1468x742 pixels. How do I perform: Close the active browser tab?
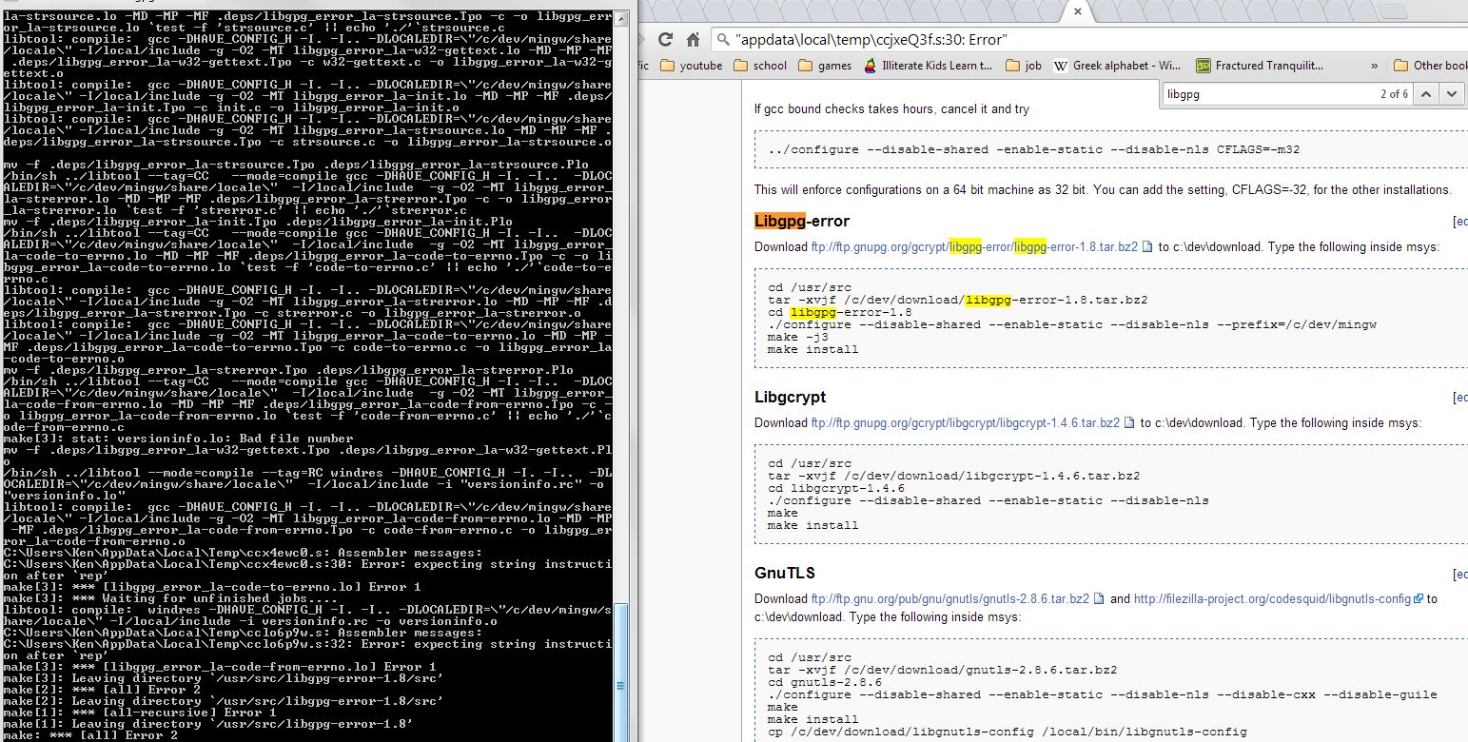point(1077,11)
